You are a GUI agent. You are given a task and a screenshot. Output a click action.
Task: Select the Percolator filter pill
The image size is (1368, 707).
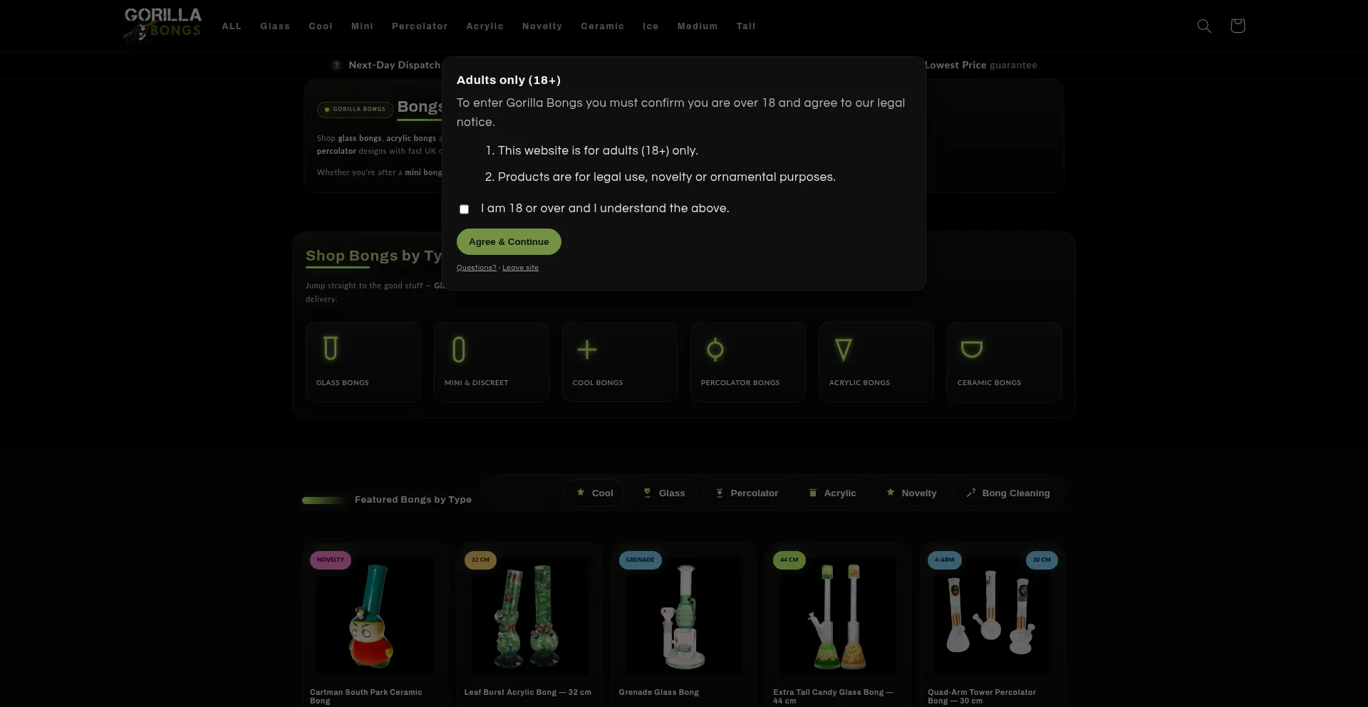(x=746, y=492)
